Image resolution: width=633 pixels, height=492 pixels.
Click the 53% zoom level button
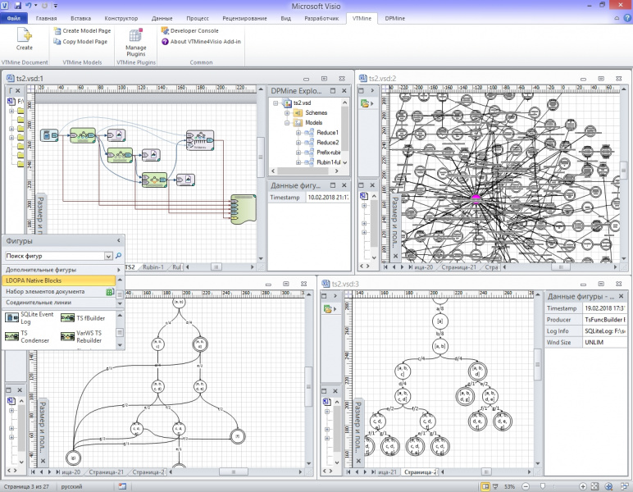tap(509, 487)
